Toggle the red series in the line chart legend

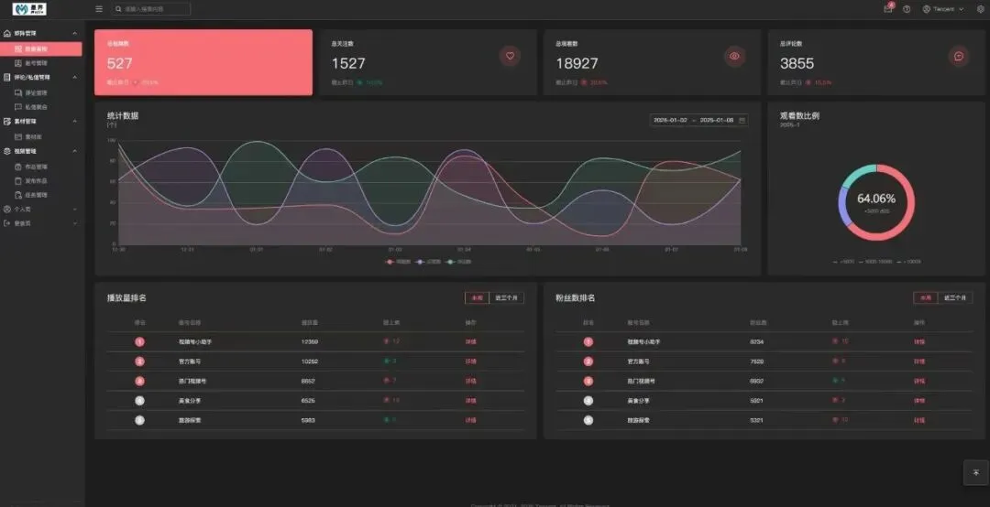[399, 262]
